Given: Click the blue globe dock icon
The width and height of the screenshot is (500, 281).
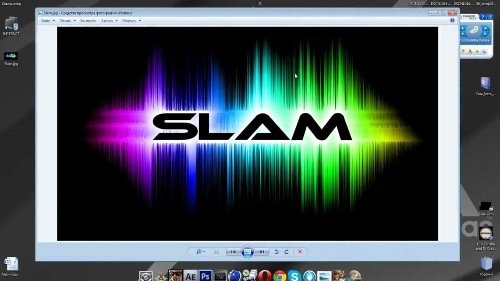Looking at the screenshot, I should pyautogui.click(x=235, y=276).
